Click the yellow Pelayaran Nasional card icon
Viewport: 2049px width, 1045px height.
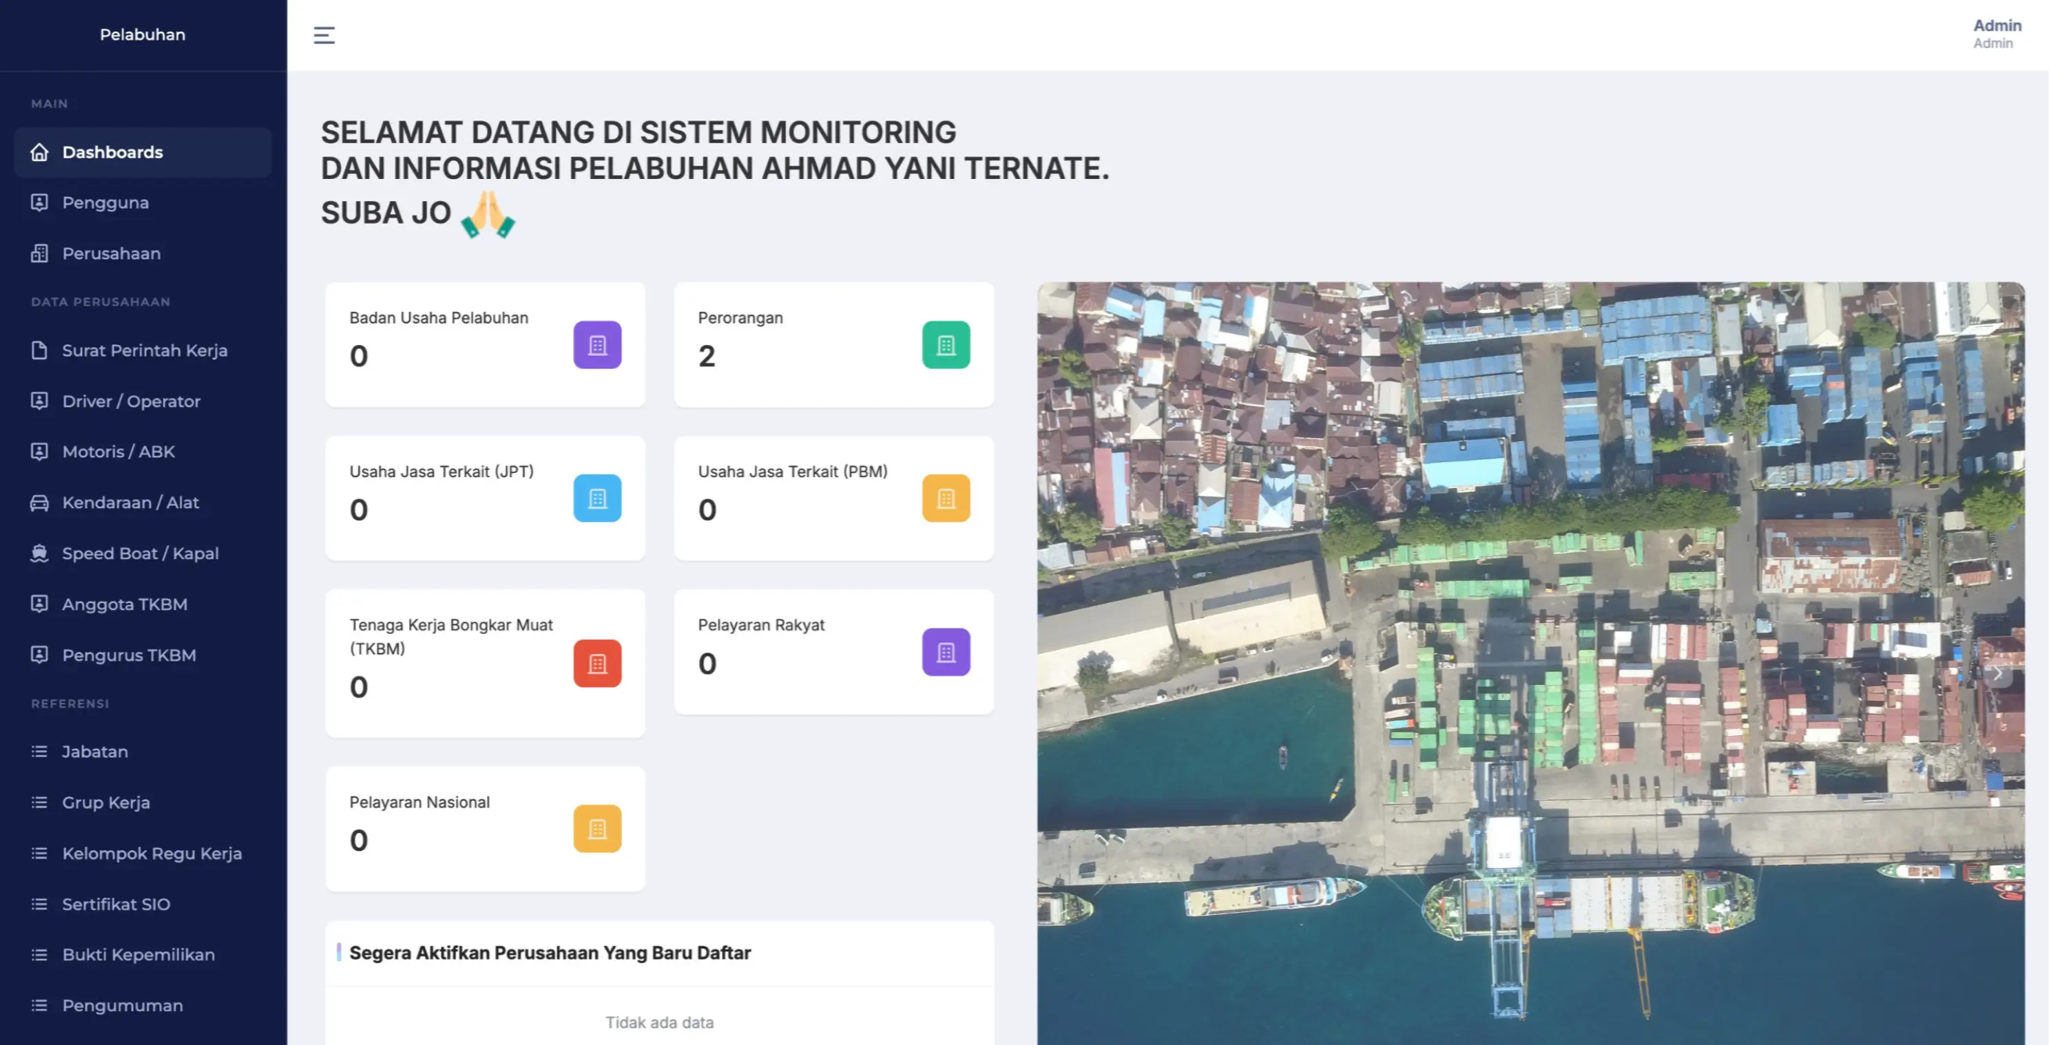(x=597, y=828)
